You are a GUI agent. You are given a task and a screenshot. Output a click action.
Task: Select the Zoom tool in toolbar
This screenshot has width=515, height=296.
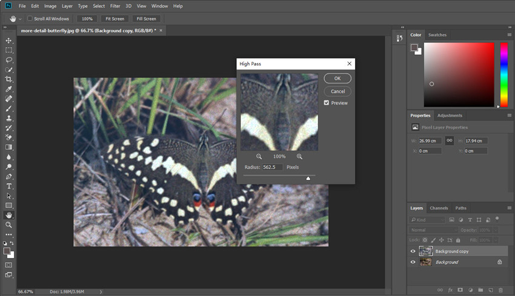(8, 225)
